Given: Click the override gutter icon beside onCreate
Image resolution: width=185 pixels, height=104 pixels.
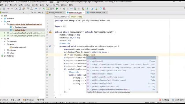Looking at the screenshot, I should [50, 46].
